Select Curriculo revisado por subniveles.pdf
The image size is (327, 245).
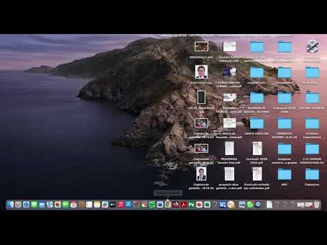(x=257, y=174)
